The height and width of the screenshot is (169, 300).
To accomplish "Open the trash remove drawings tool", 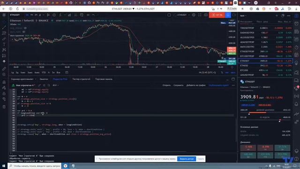I will point(4,107).
